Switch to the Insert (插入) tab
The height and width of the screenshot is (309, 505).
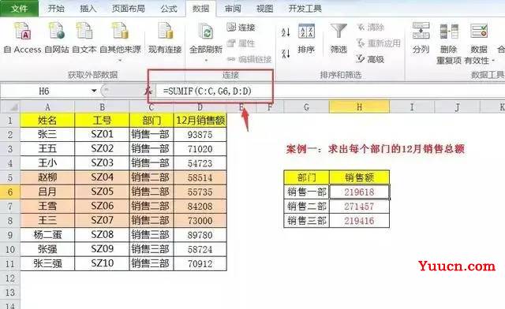88,9
